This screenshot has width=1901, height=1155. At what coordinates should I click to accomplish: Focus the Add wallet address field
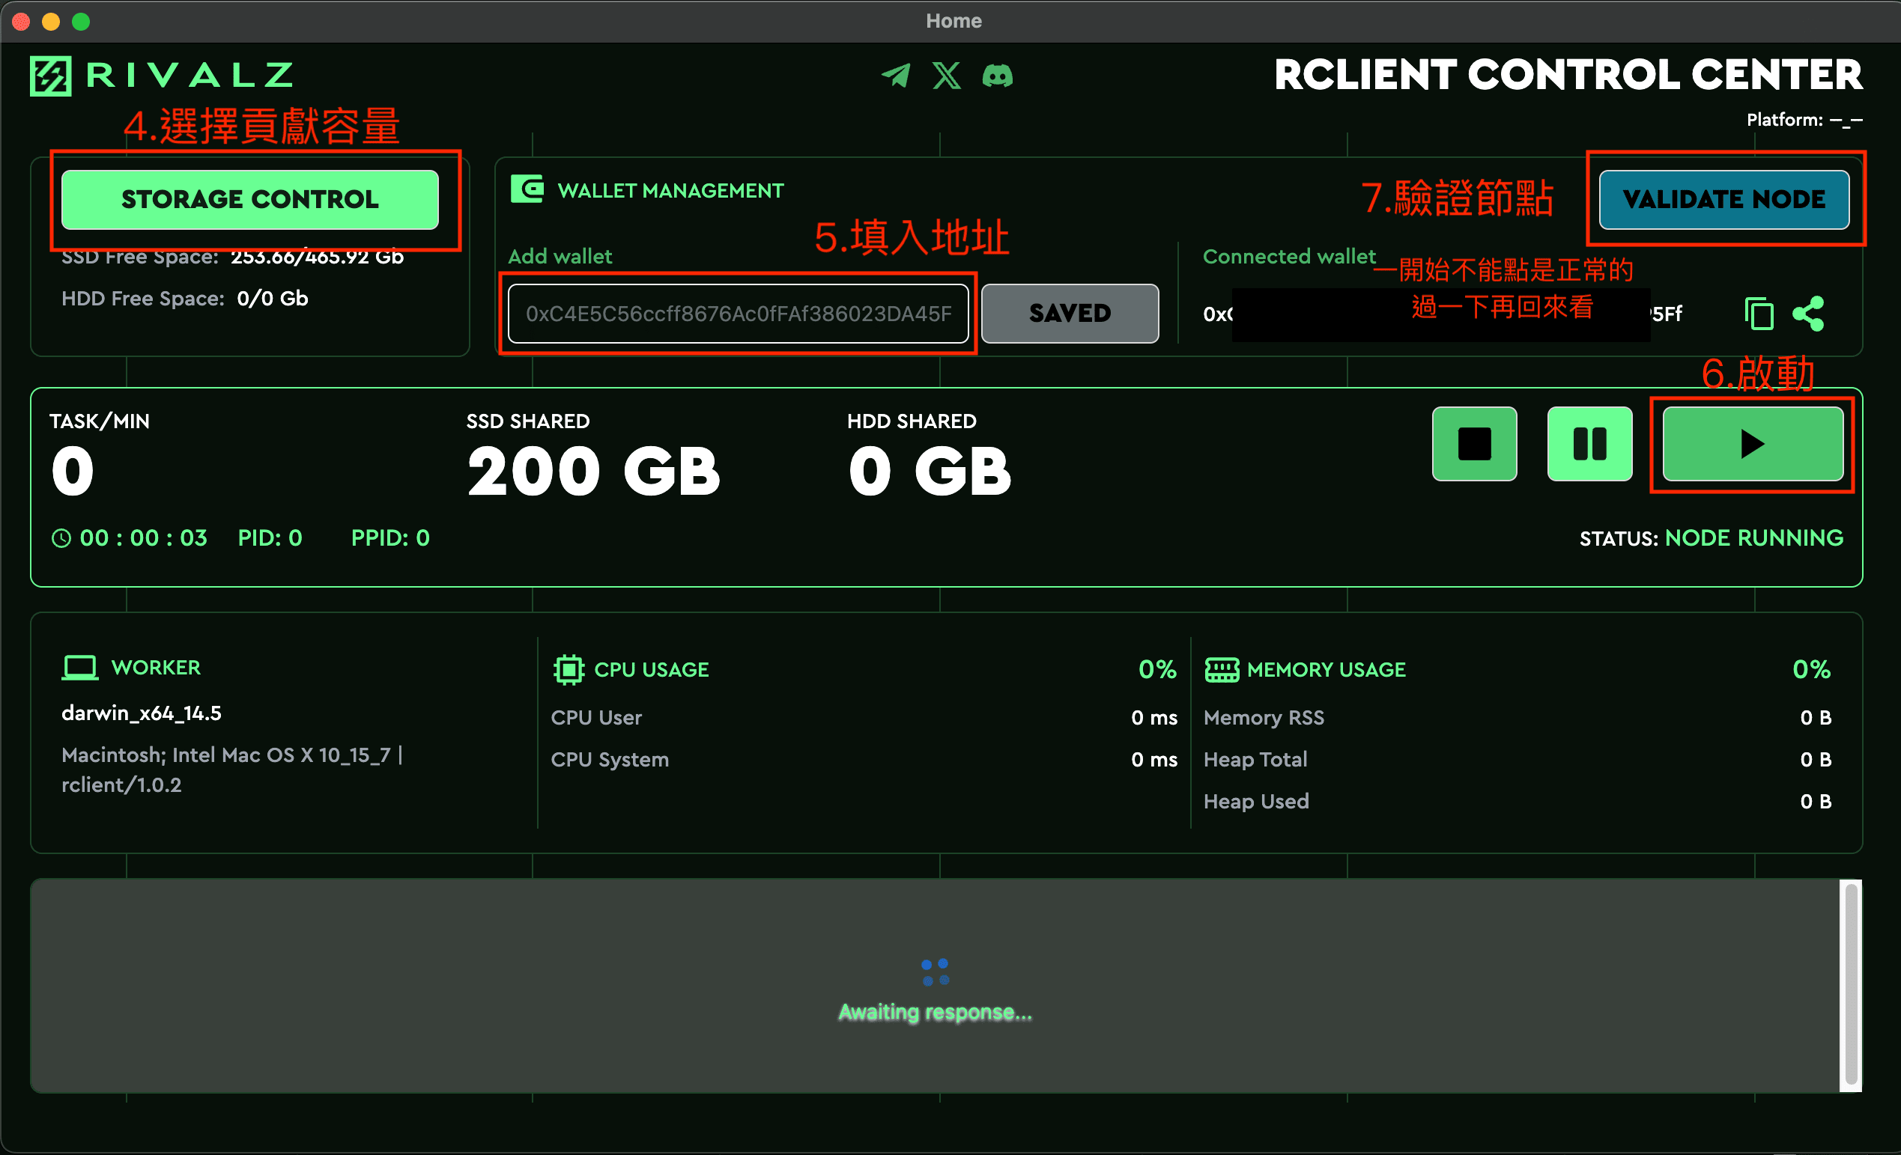click(738, 314)
